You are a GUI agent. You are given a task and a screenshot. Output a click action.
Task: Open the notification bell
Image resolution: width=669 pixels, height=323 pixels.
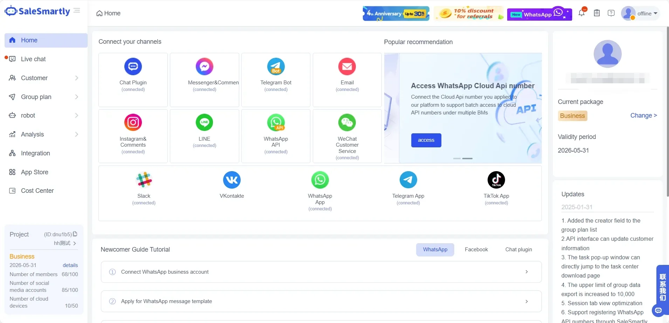point(581,13)
